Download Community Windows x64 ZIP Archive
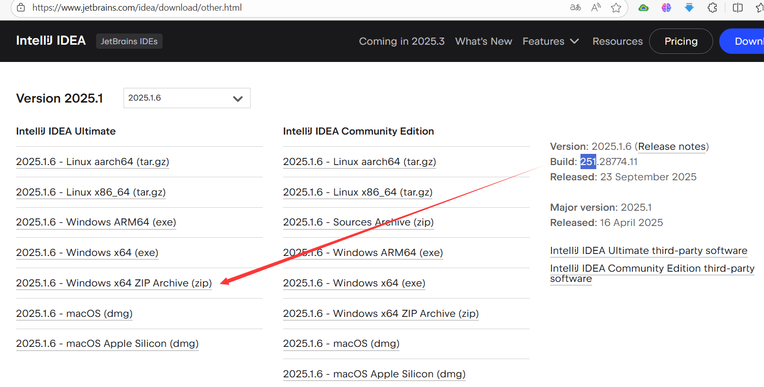764x387 pixels. pyautogui.click(x=381, y=313)
